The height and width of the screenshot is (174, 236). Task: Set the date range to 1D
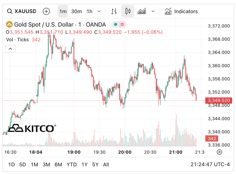[11, 165]
